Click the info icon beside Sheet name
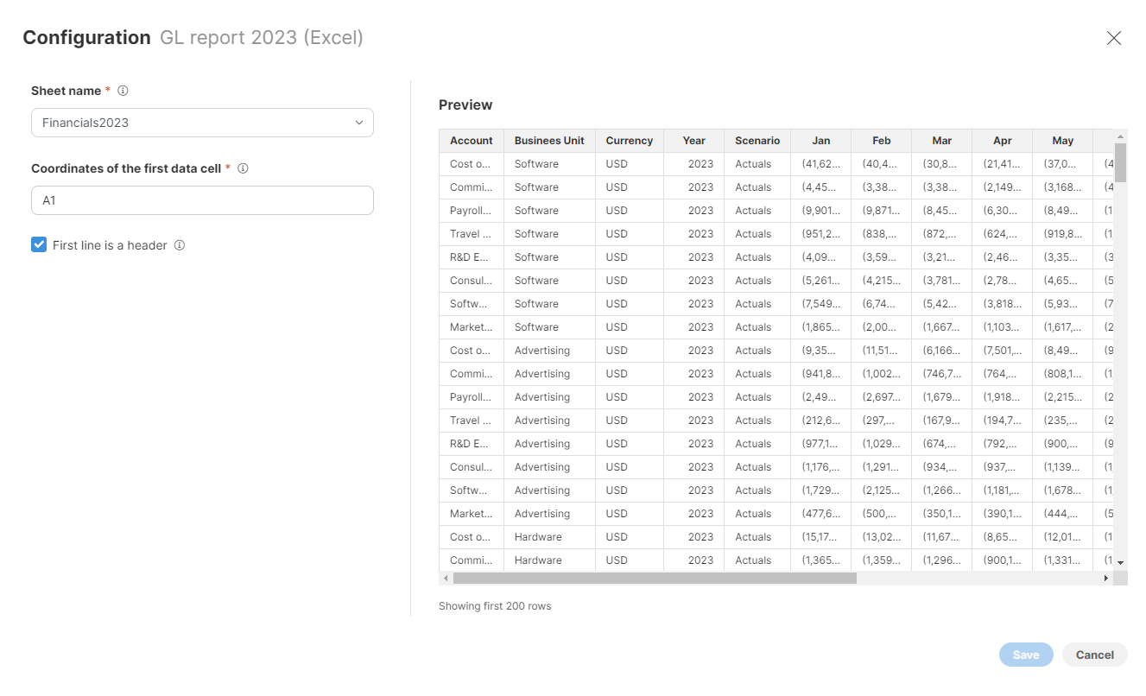This screenshot has height=696, width=1146. point(123,90)
